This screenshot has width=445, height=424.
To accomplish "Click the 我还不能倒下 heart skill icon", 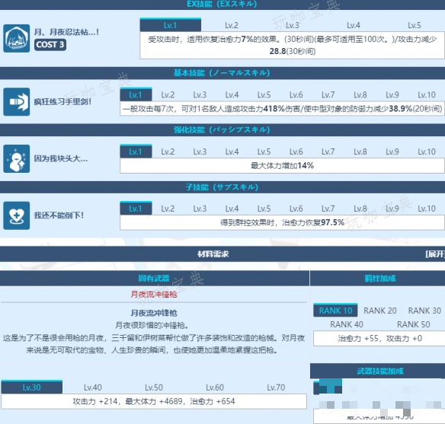I will click(17, 215).
